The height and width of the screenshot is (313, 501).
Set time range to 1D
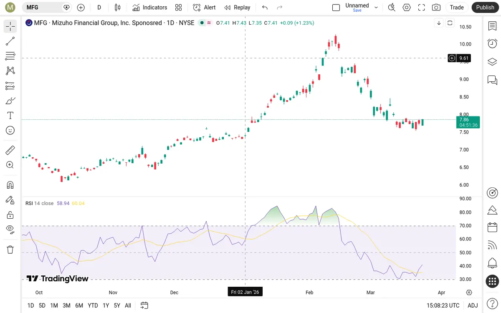pos(30,305)
